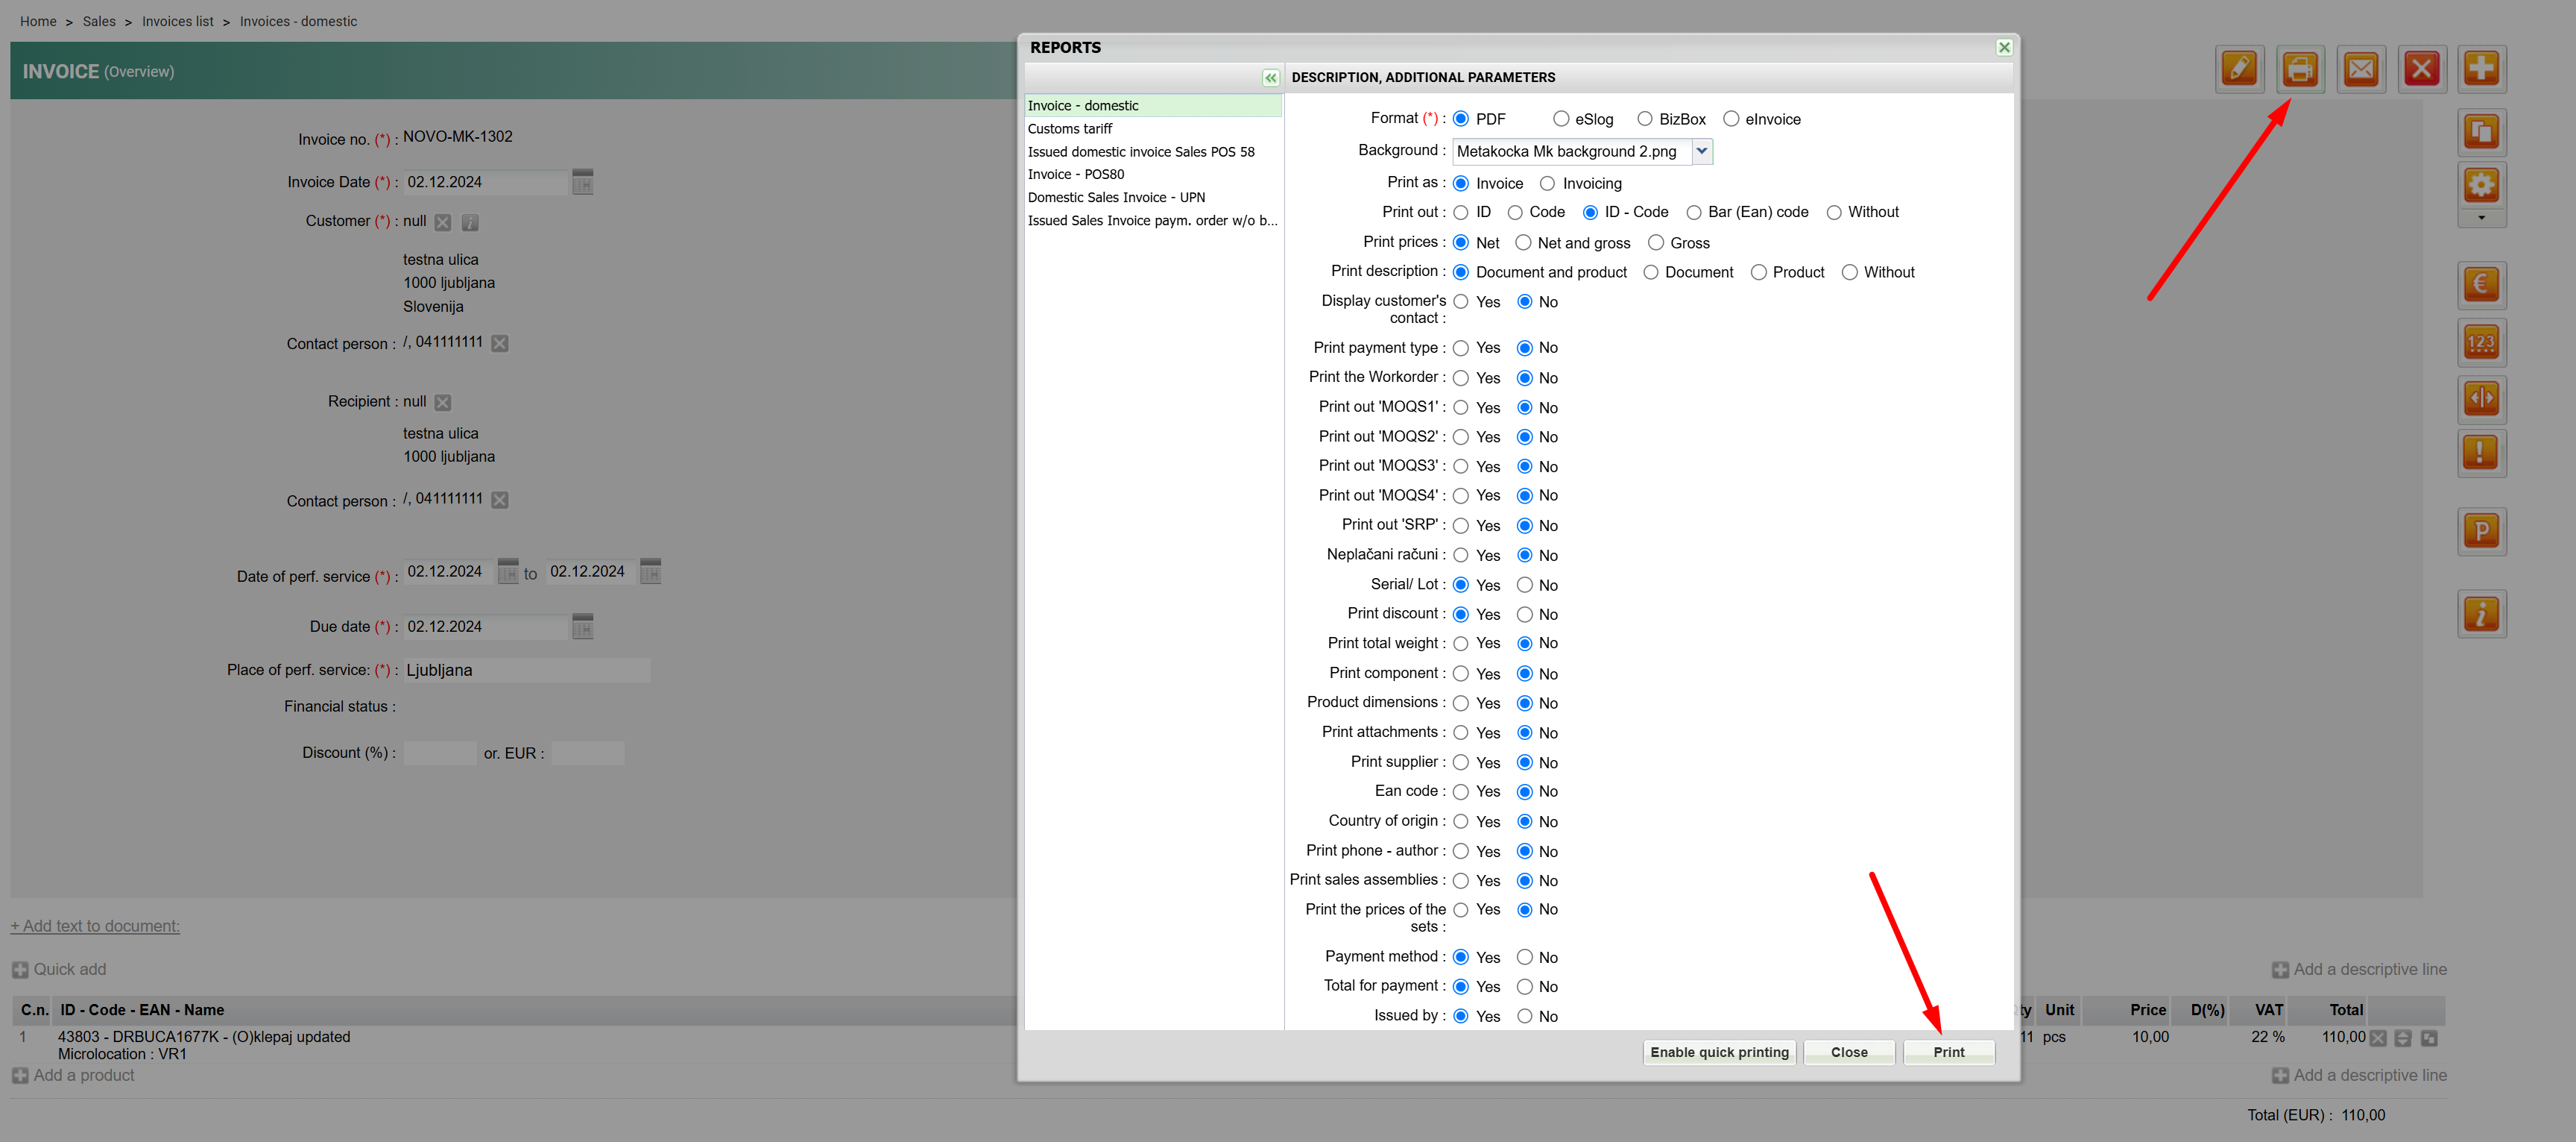Viewport: 2576px width, 1142px height.
Task: Expand the arrow below the gear icon
Action: pyautogui.click(x=2481, y=219)
